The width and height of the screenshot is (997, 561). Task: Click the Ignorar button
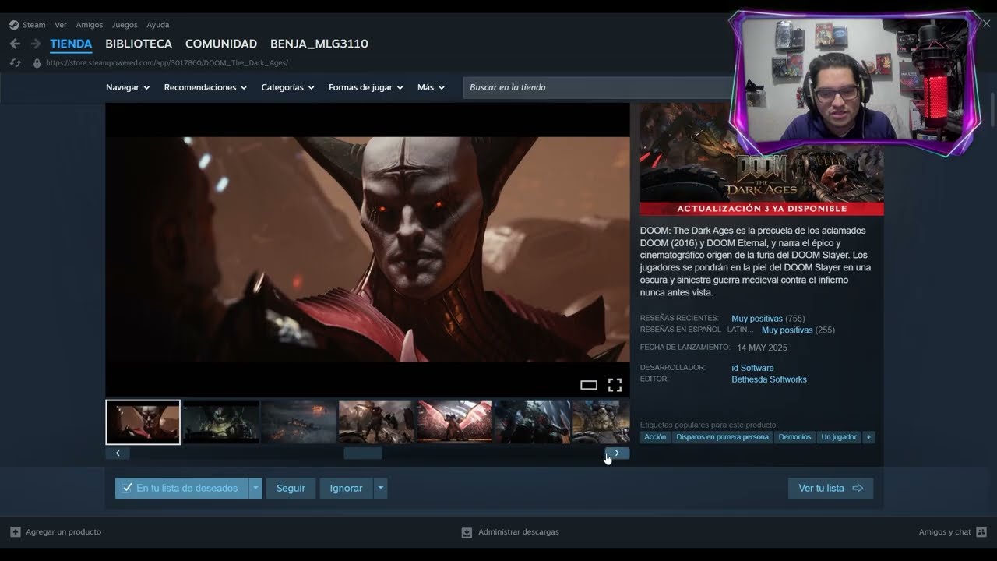[x=346, y=489]
